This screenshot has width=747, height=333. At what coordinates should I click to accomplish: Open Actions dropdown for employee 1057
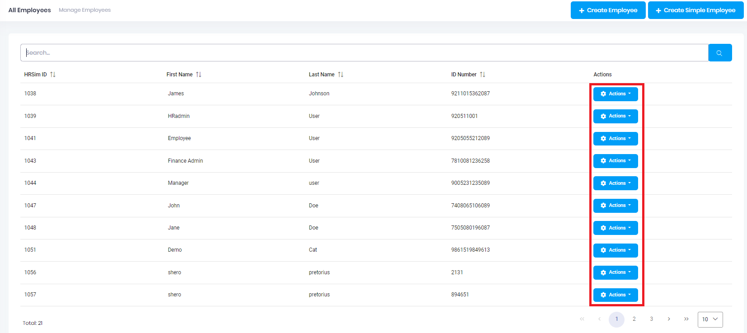pos(615,295)
